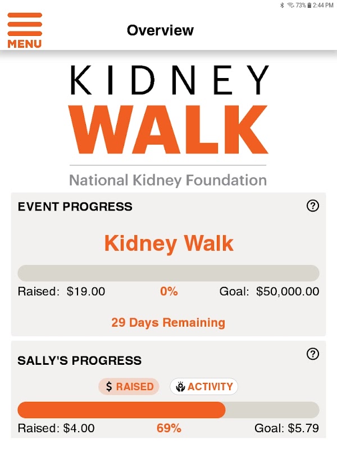This screenshot has height=449, width=337.
Task: Tap the Overview page title
Action: (160, 30)
